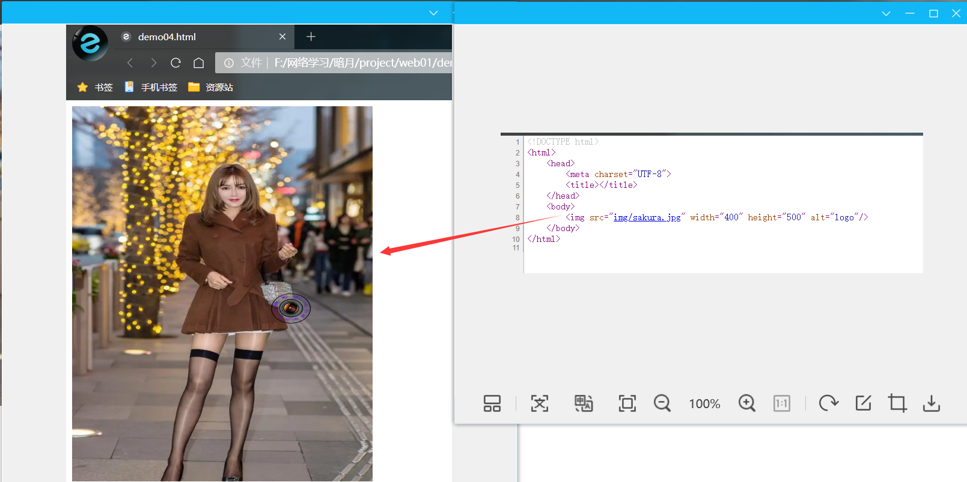Click the meta charset="UTF-8" code line

tap(618, 174)
